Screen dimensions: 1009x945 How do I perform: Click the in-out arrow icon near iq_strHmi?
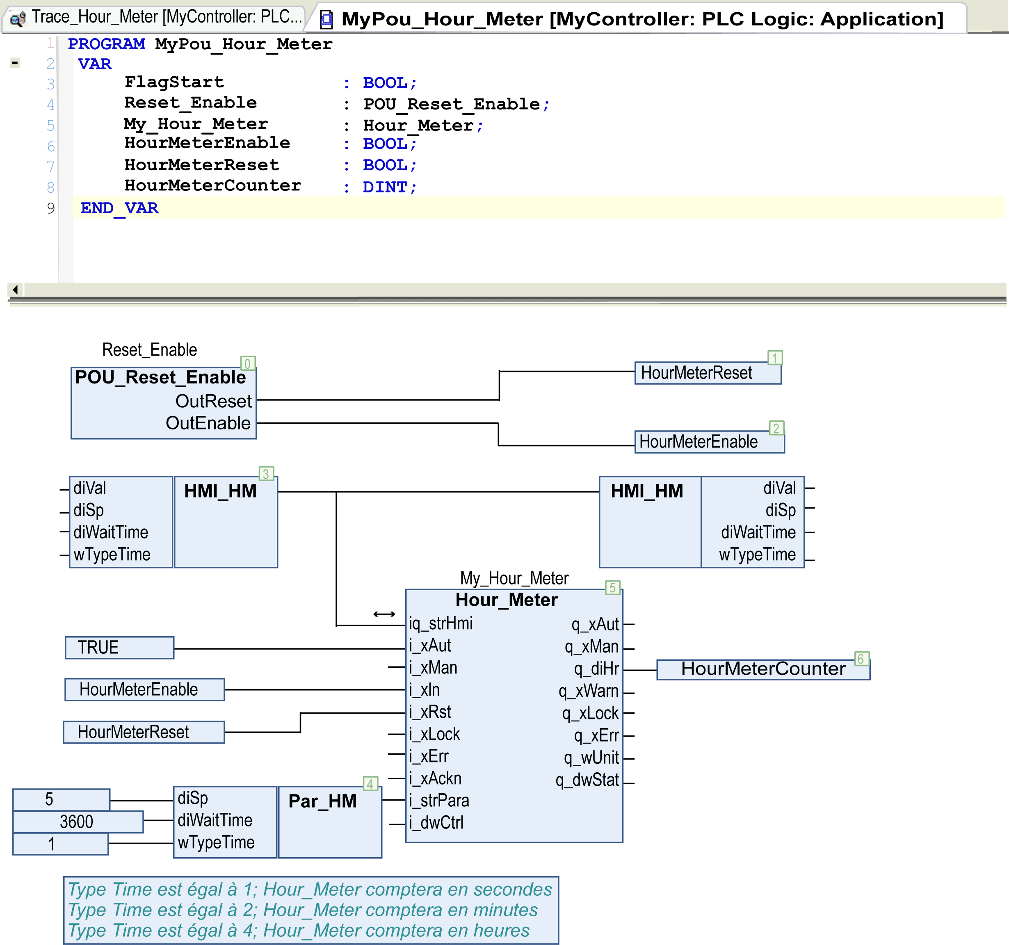coord(384,614)
